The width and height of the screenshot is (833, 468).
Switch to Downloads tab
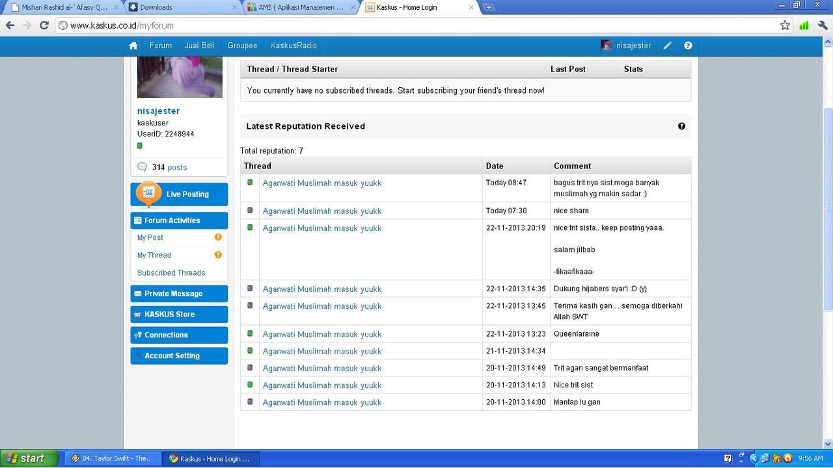point(182,8)
